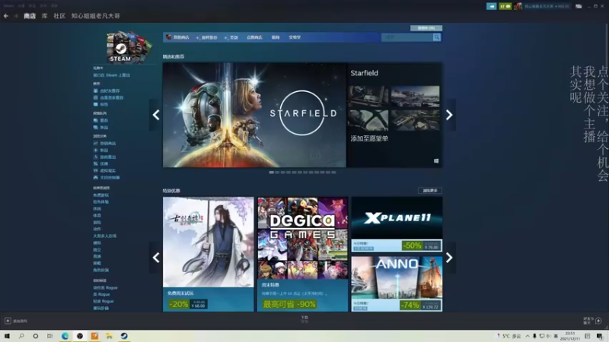Screen dimensions: 609x342
Task: Open 现已在 Steam 上推出 gift card link
Action: coord(111,75)
